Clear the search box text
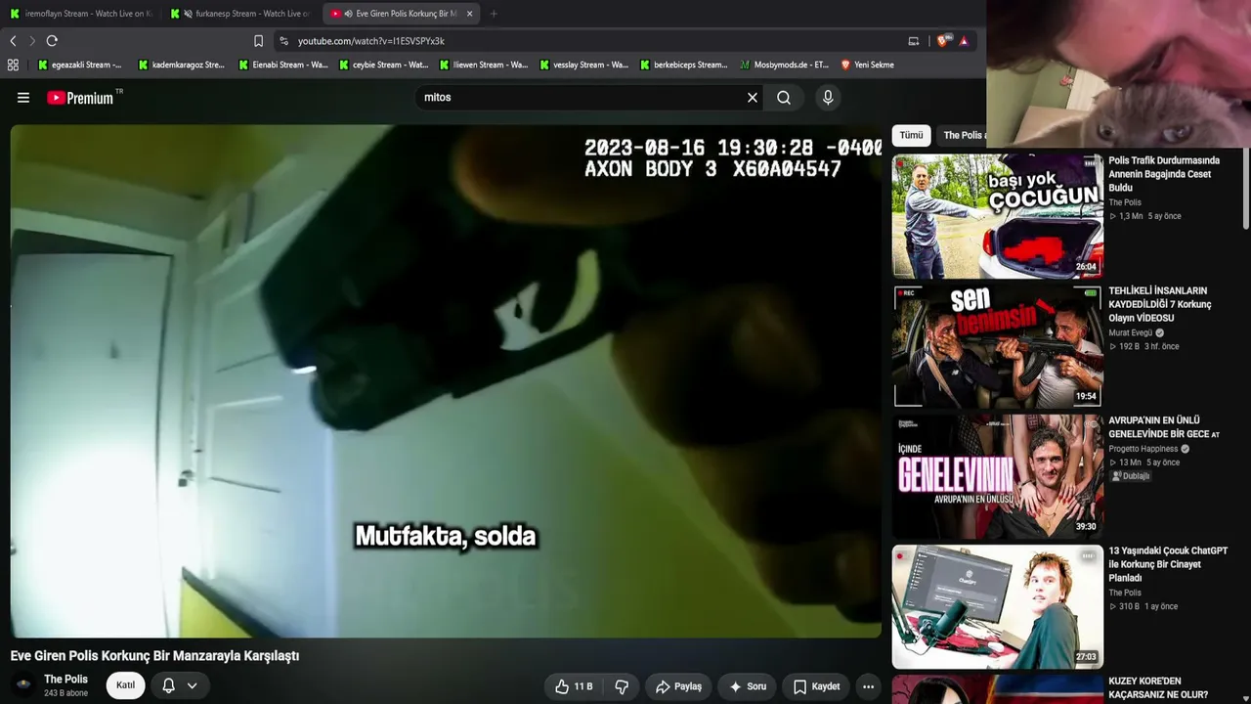Viewport: 1251px width, 704px height. point(753,98)
